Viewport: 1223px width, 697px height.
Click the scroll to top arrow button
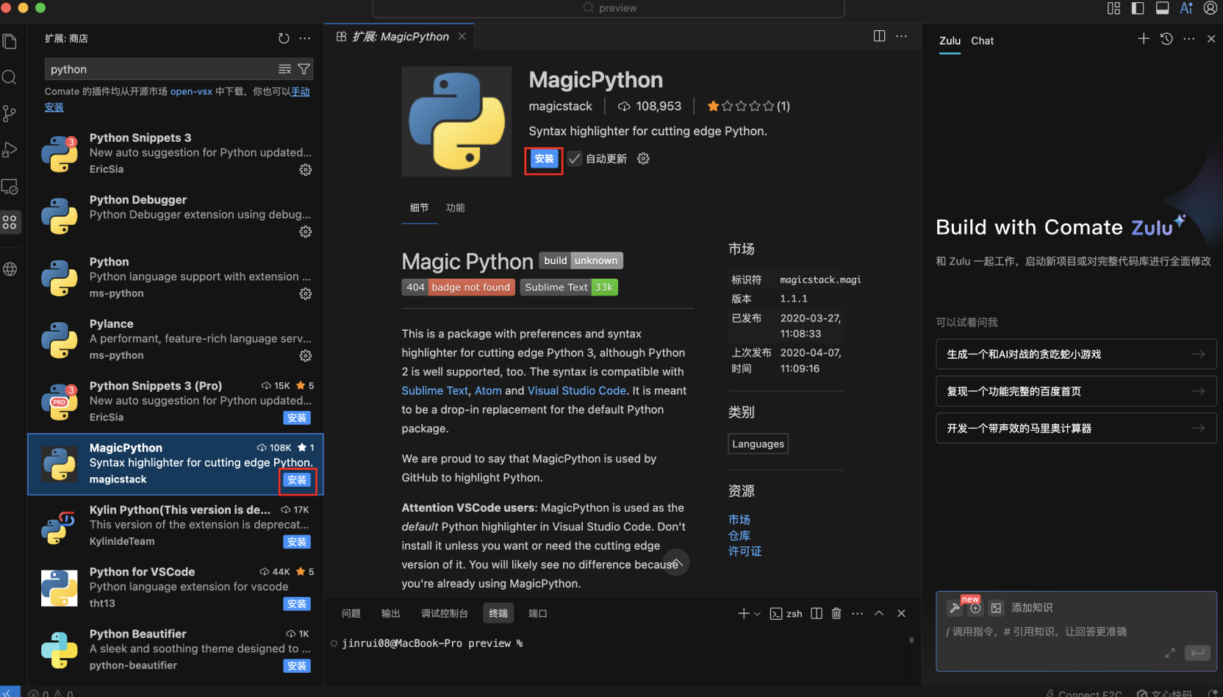pyautogui.click(x=676, y=563)
